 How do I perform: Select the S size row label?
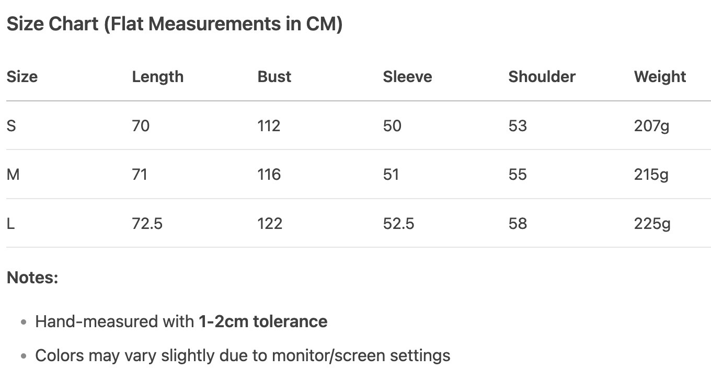pyautogui.click(x=11, y=126)
